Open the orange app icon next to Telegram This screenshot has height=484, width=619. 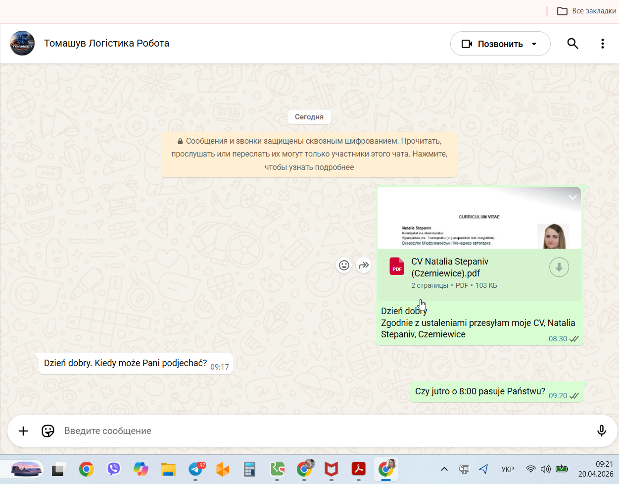[223, 469]
